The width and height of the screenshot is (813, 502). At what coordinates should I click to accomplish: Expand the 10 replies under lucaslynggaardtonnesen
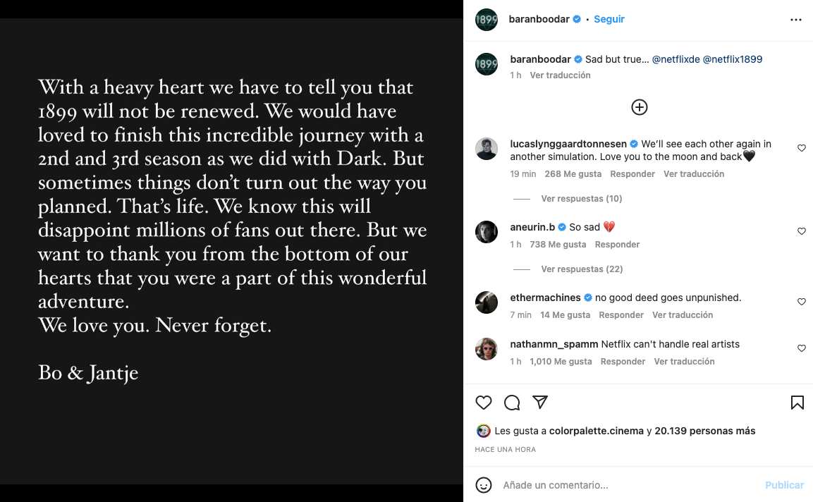(x=581, y=199)
